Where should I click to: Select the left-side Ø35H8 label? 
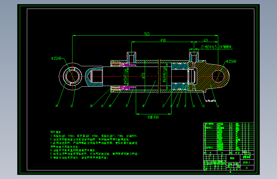(56, 58)
